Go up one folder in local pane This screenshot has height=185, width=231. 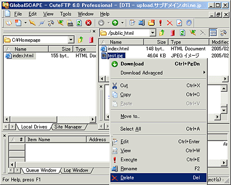pyautogui.click(x=81, y=40)
